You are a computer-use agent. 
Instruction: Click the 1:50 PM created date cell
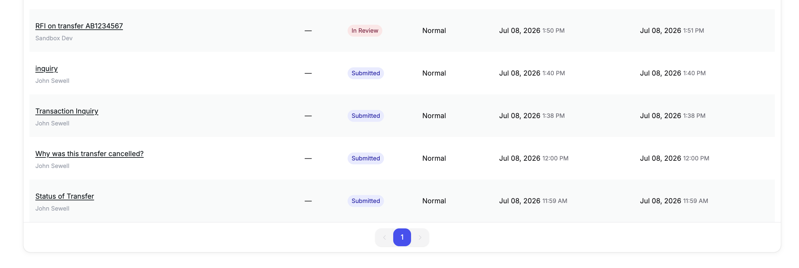(x=532, y=31)
